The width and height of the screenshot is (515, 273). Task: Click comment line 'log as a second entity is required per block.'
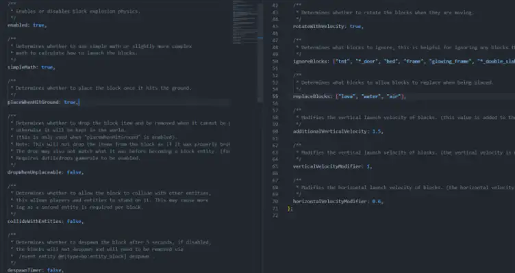click(x=79, y=207)
